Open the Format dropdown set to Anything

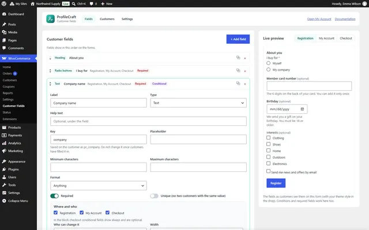[99, 186]
